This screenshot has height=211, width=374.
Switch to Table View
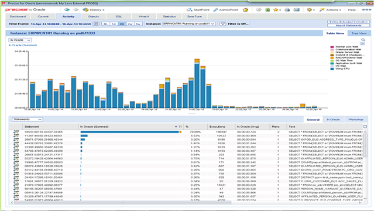pyautogui.click(x=335, y=33)
